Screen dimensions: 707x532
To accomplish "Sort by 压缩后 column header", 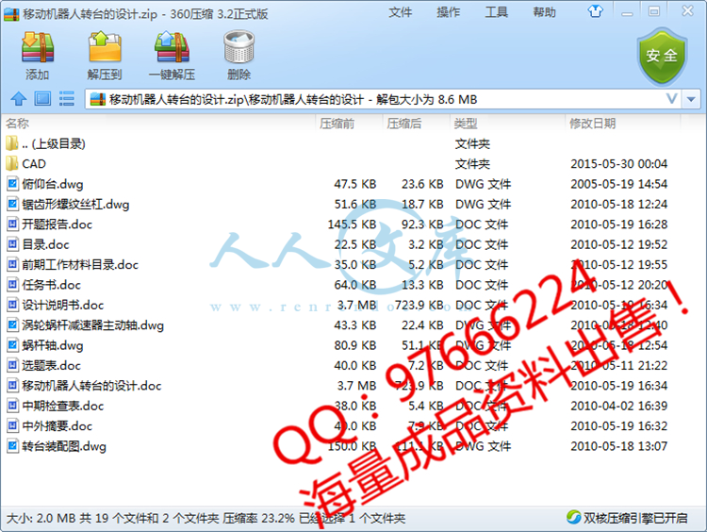I will [404, 124].
